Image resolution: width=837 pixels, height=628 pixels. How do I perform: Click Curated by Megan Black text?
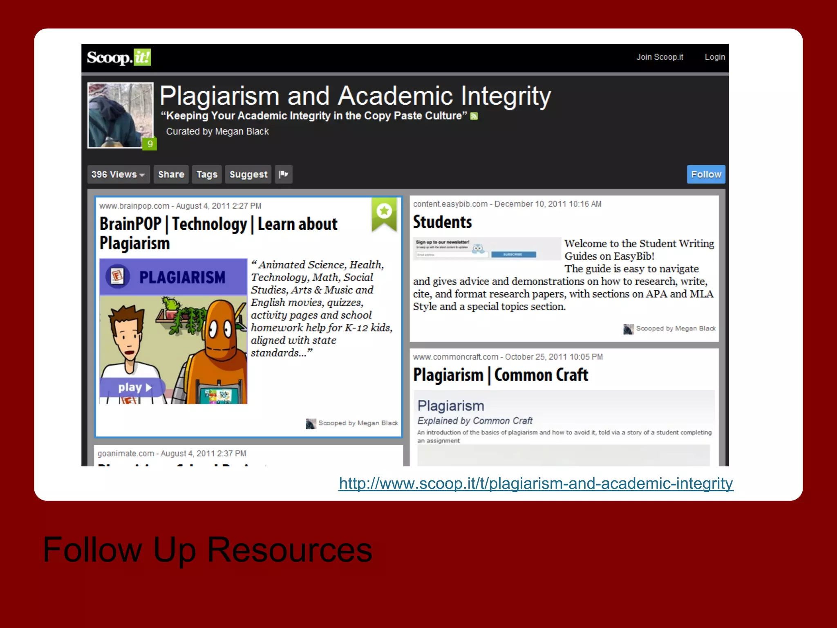pos(217,132)
